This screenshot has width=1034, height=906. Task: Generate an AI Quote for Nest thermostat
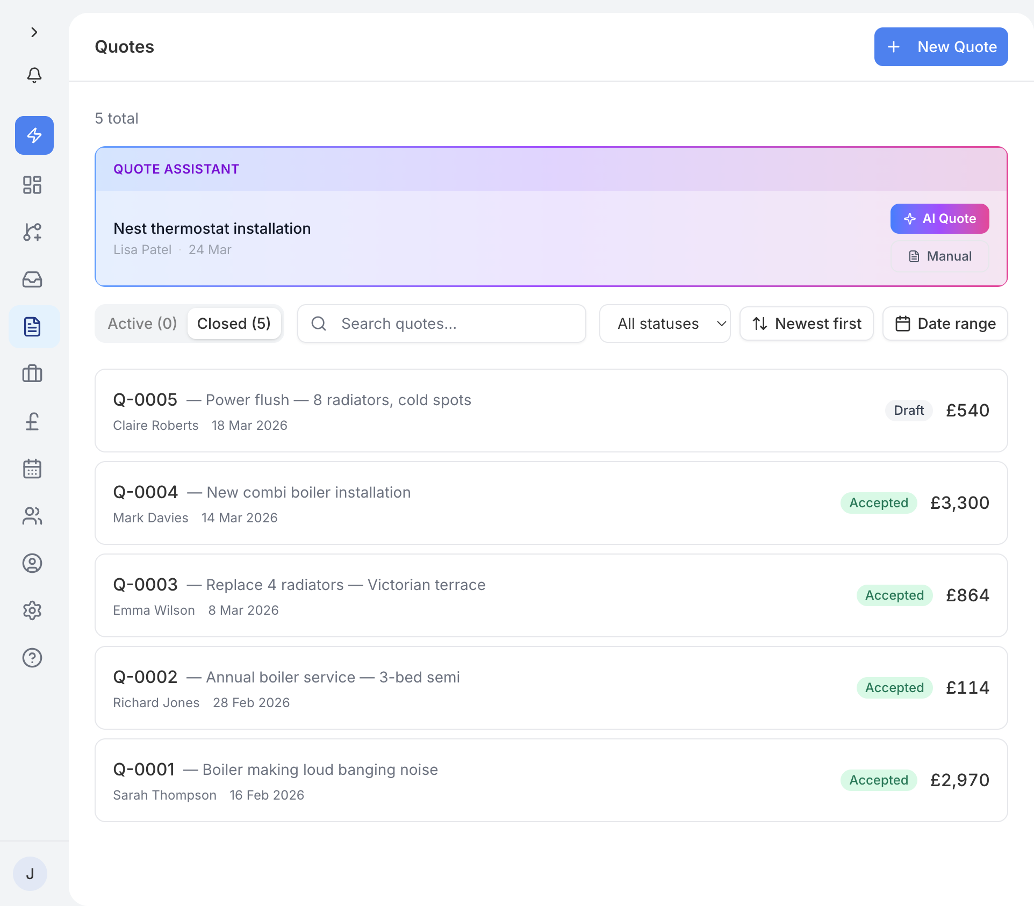coord(939,219)
